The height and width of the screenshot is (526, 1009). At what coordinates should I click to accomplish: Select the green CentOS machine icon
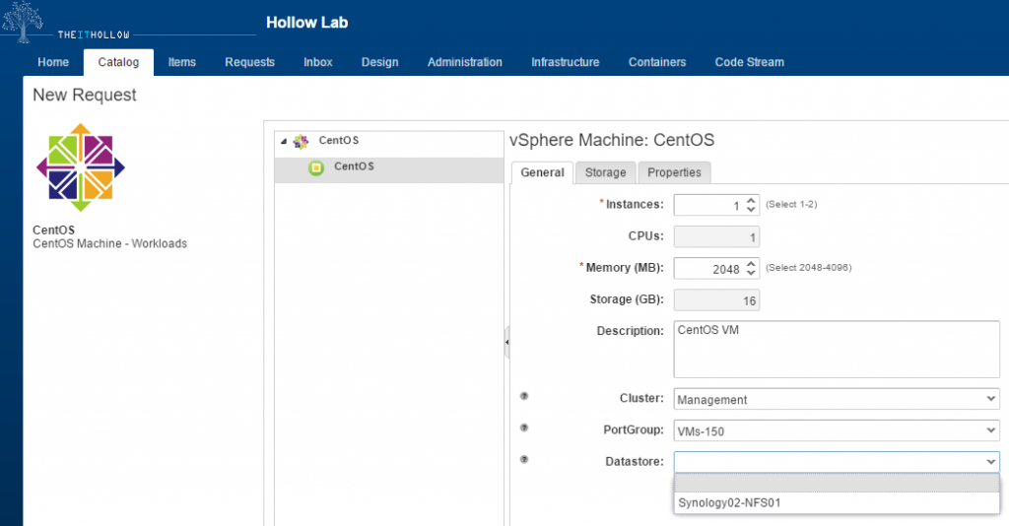click(316, 167)
